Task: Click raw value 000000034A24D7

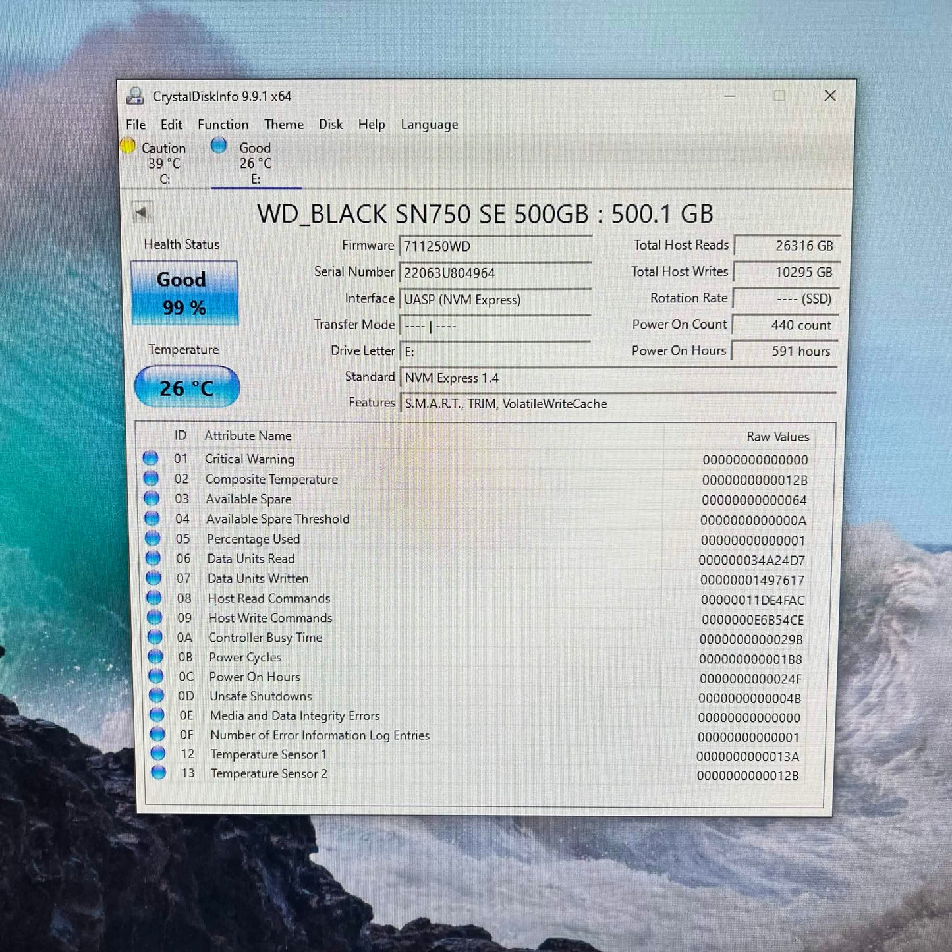Action: pyautogui.click(x=752, y=560)
